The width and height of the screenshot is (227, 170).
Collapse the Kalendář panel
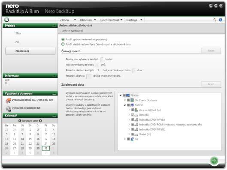54,116
